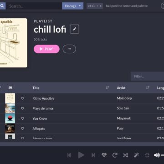Open Ritmo Apacible album thumbnail
The height and width of the screenshot is (164, 164).
click(x=10, y=98)
